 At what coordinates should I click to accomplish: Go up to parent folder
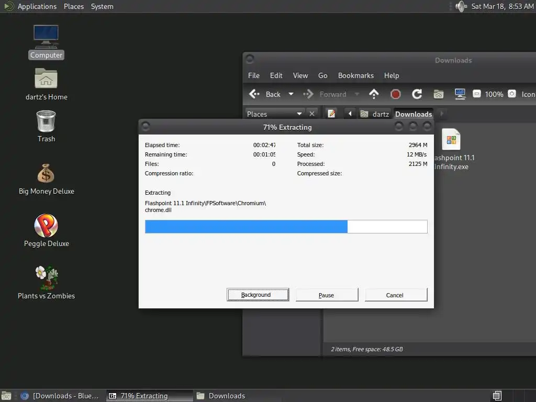click(374, 94)
